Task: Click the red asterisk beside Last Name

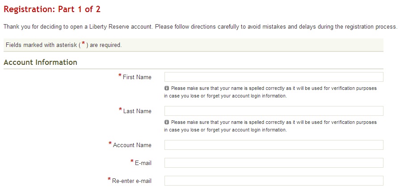Action: coord(121,110)
